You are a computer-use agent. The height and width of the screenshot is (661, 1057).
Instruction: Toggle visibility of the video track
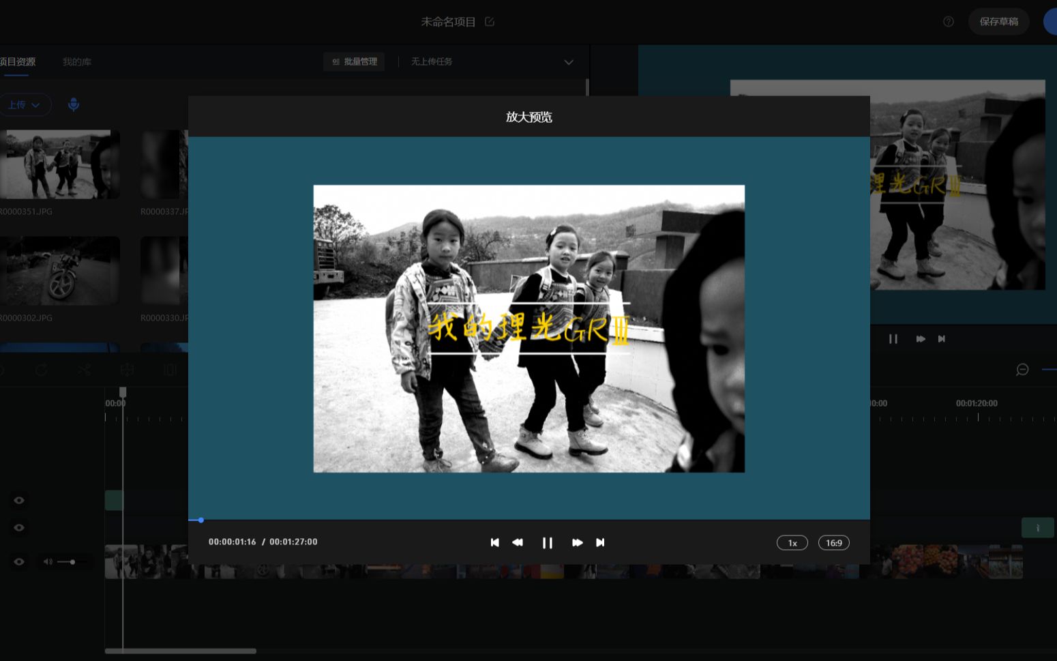19,562
